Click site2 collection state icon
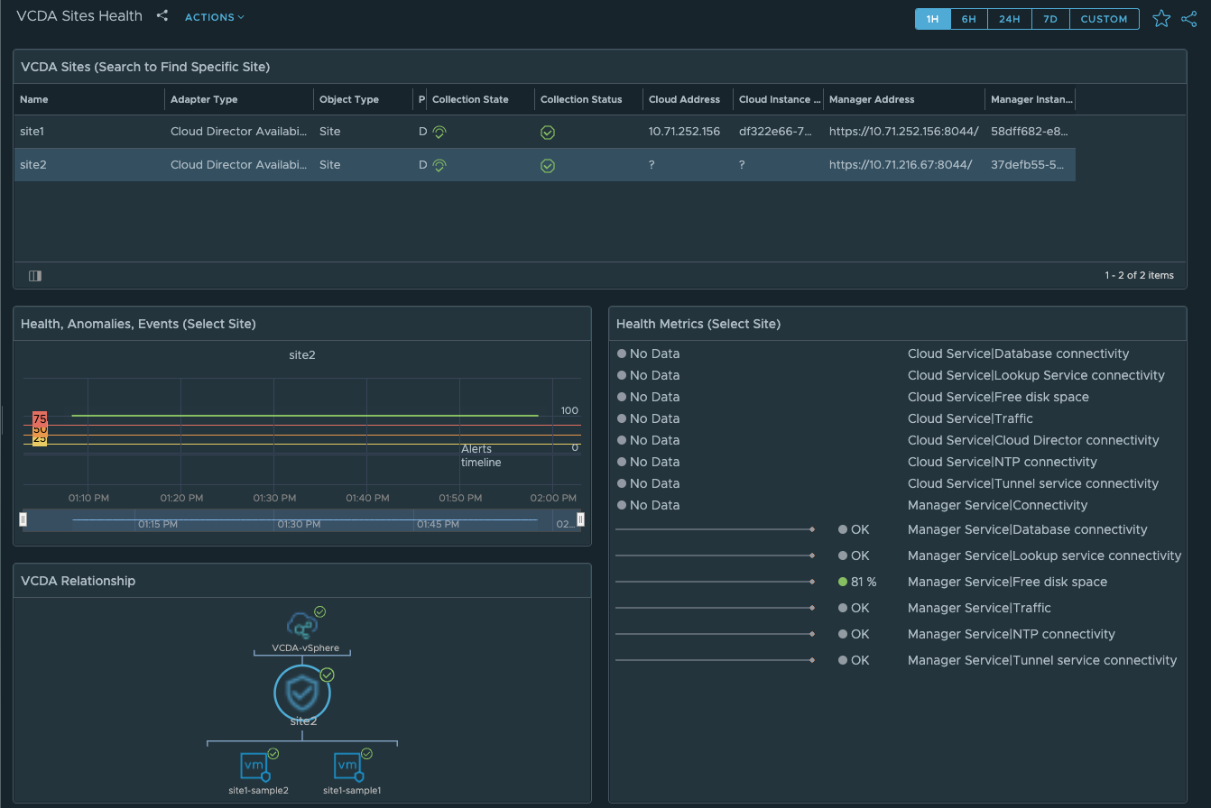This screenshot has height=808, width=1211. [x=439, y=166]
